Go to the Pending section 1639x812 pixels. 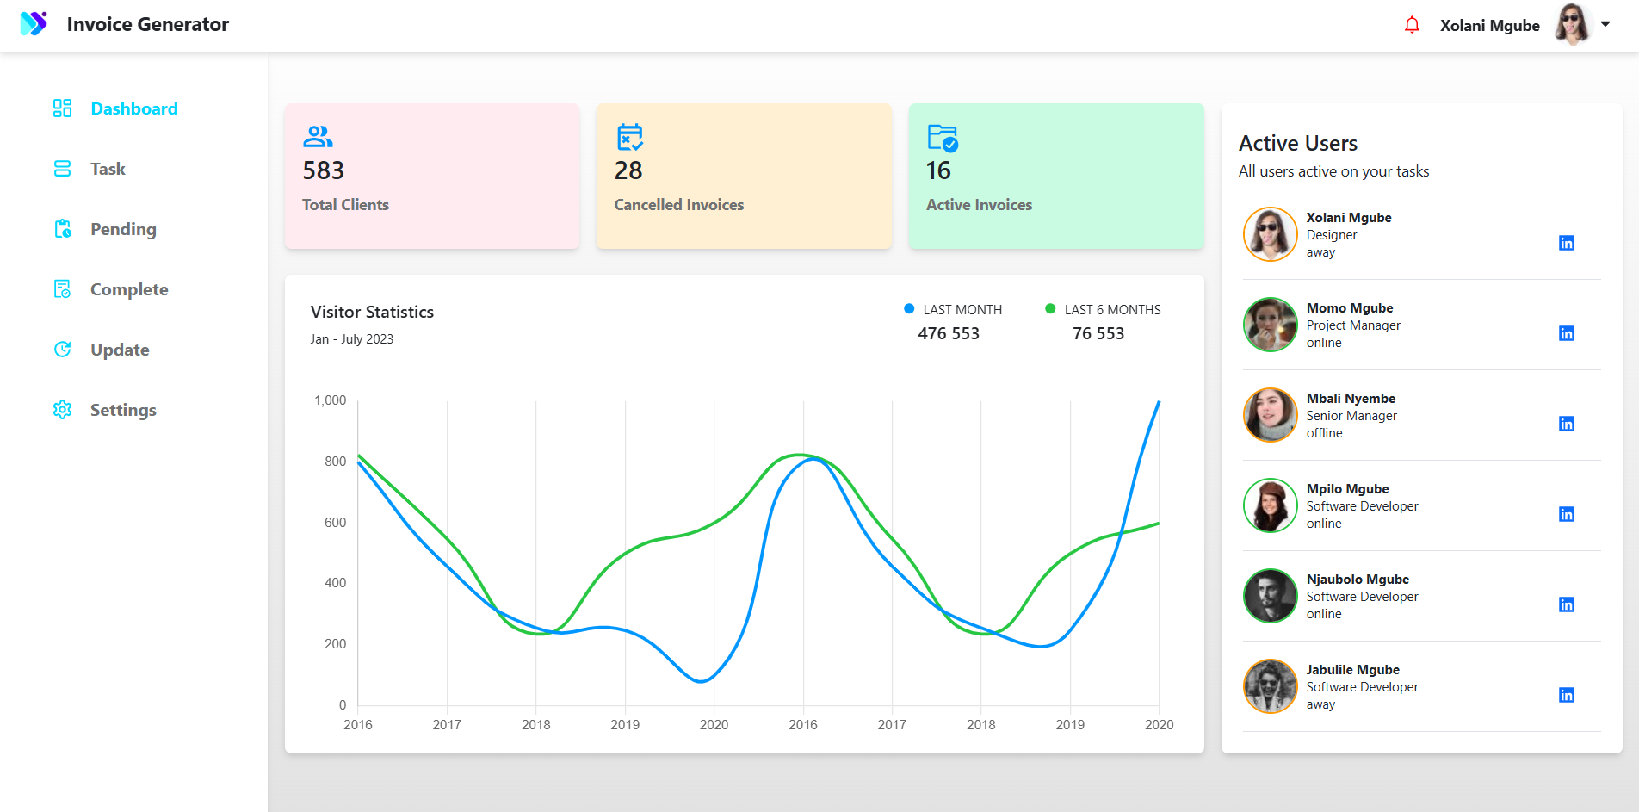click(123, 229)
